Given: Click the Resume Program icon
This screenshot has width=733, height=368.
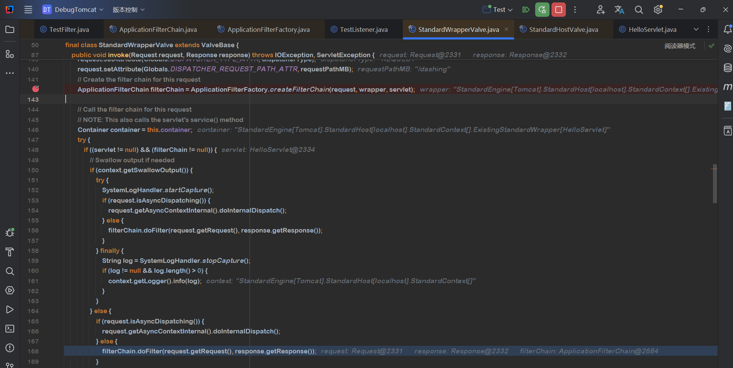Looking at the screenshot, I should pyautogui.click(x=526, y=10).
